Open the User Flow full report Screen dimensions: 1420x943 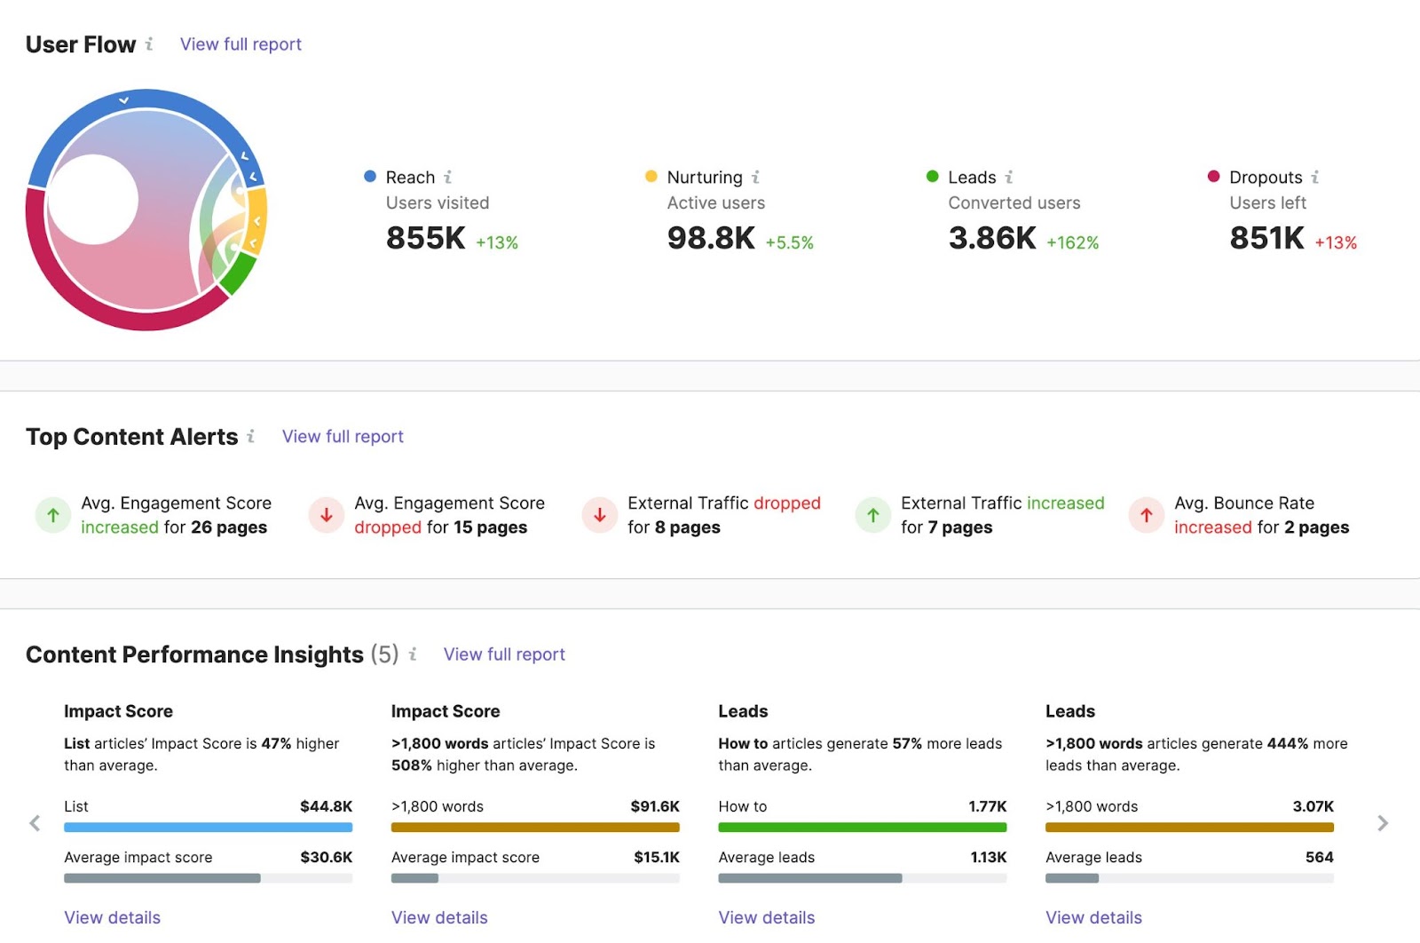(x=240, y=44)
